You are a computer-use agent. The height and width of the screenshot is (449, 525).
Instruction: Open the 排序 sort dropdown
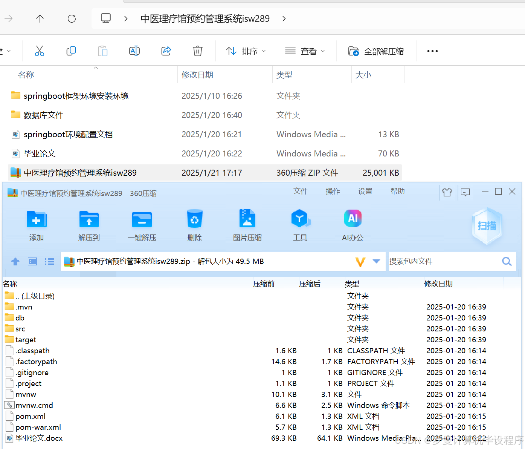246,51
